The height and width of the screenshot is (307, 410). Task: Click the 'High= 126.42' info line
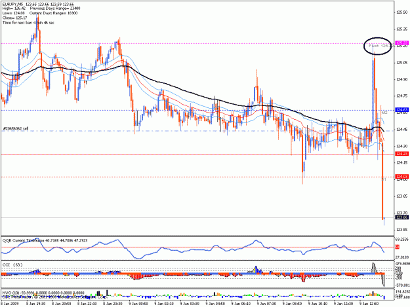click(x=14, y=9)
